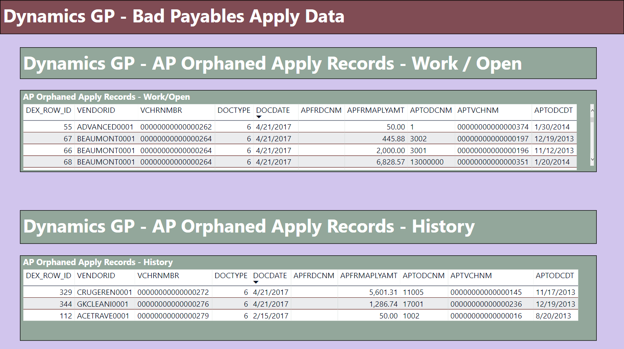Click APTVCHNM value 00000000000000196
This screenshot has width=624, height=349.
pos(493,151)
